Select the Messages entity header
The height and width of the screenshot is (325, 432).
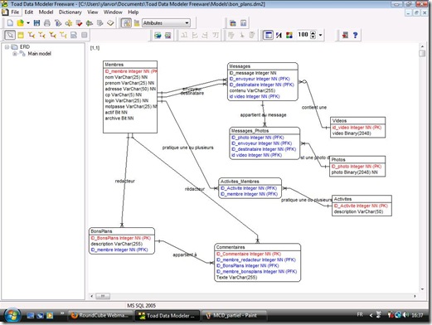(263, 66)
